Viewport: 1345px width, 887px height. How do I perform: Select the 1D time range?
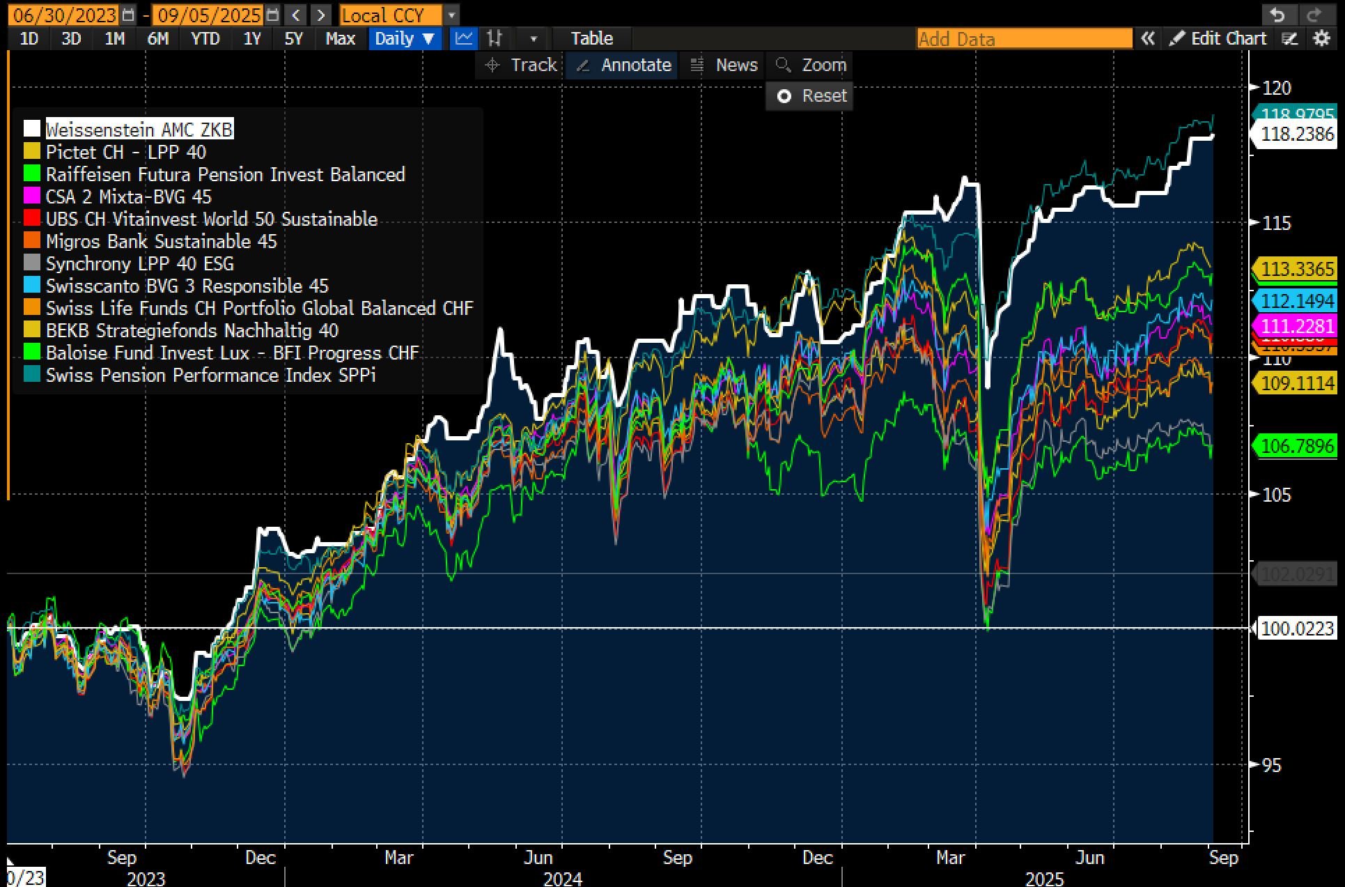pos(29,38)
